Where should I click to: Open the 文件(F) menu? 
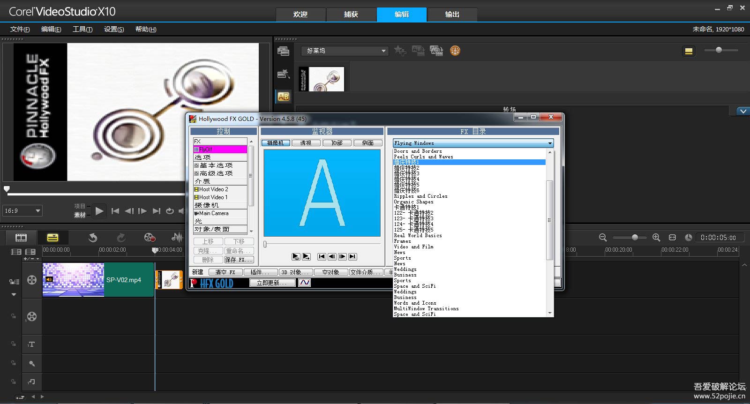pos(20,29)
